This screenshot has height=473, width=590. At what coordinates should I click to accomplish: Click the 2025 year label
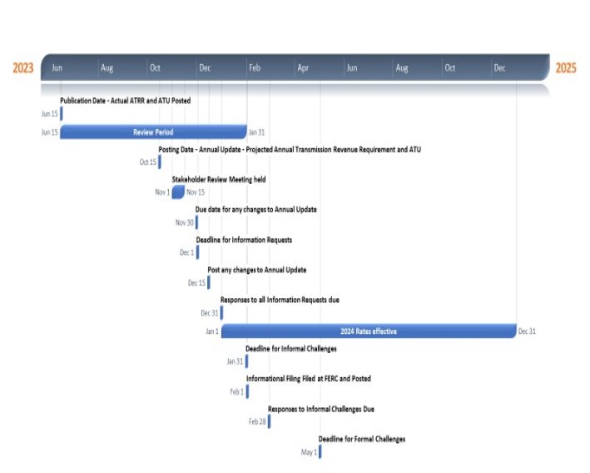pos(566,67)
